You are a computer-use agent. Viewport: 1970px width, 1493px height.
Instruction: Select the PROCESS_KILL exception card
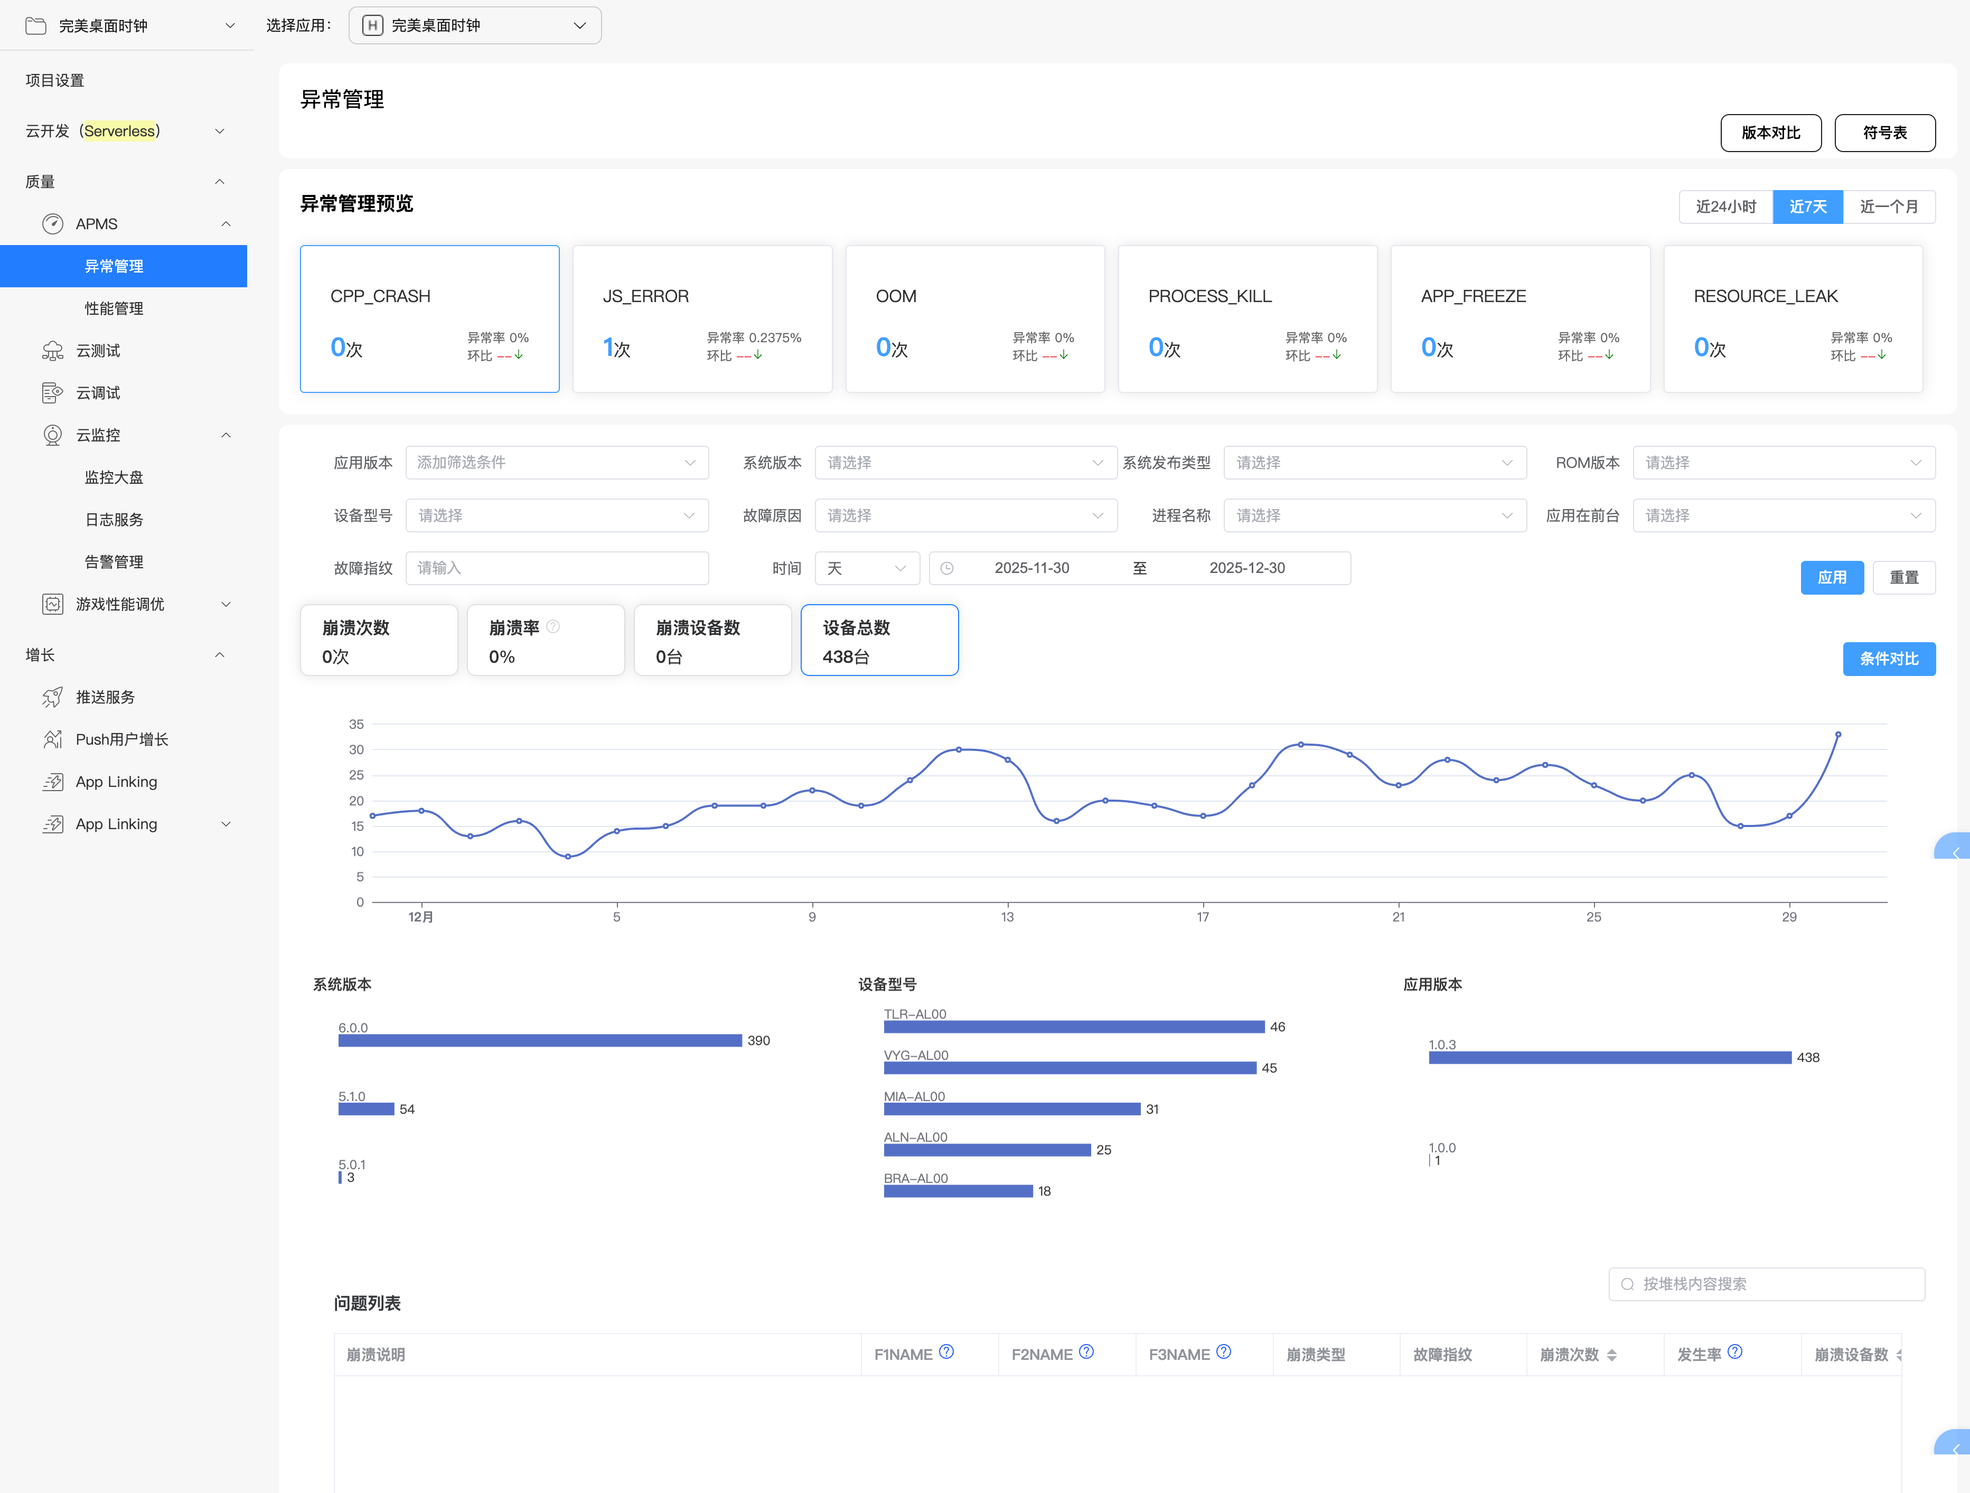[x=1247, y=319]
